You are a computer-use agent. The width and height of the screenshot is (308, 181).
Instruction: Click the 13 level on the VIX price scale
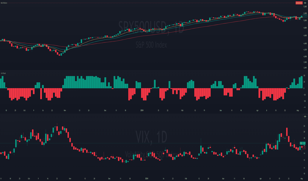[304, 160]
